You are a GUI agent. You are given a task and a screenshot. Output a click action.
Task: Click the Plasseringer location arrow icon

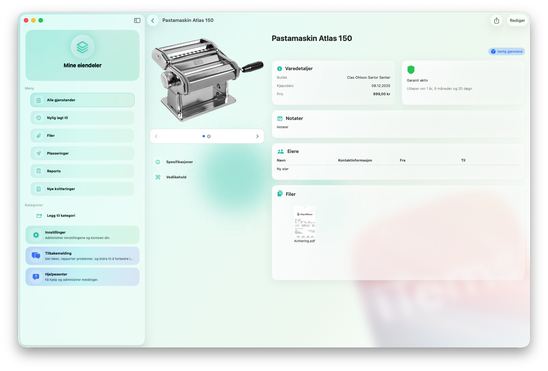39,153
